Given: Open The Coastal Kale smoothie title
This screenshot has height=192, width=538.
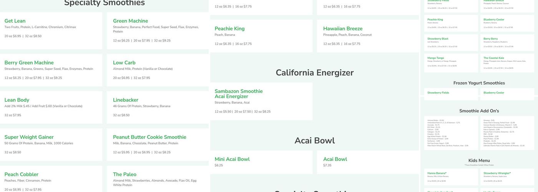Looking at the screenshot, I should (x=494, y=58).
